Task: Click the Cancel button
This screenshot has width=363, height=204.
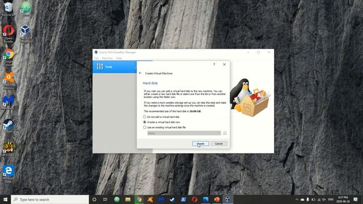Action: [x=219, y=143]
